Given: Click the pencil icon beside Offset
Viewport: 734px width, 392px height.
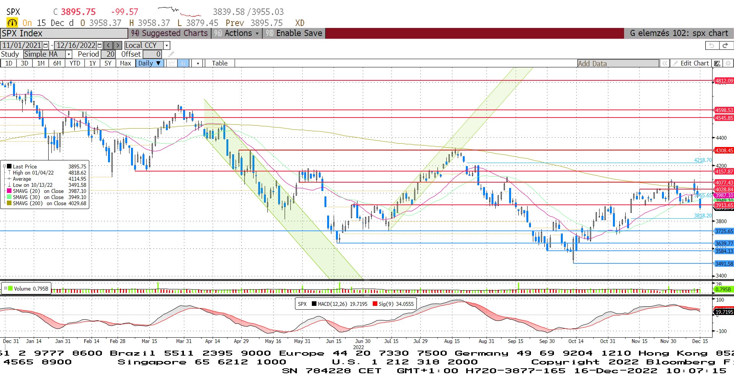Looking at the screenshot, I should (x=171, y=54).
